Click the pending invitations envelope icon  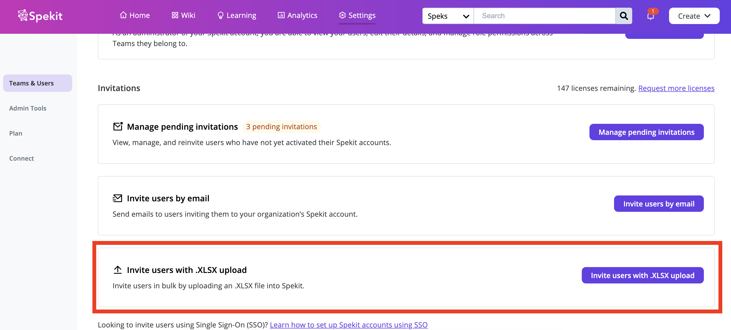coord(118,126)
